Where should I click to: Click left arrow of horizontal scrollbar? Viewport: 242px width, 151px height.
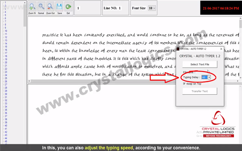pyautogui.click(x=29, y=81)
